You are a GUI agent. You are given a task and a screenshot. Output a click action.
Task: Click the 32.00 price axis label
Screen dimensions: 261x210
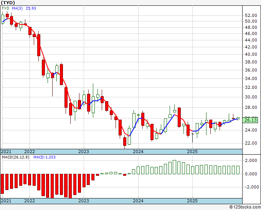pos(251,87)
